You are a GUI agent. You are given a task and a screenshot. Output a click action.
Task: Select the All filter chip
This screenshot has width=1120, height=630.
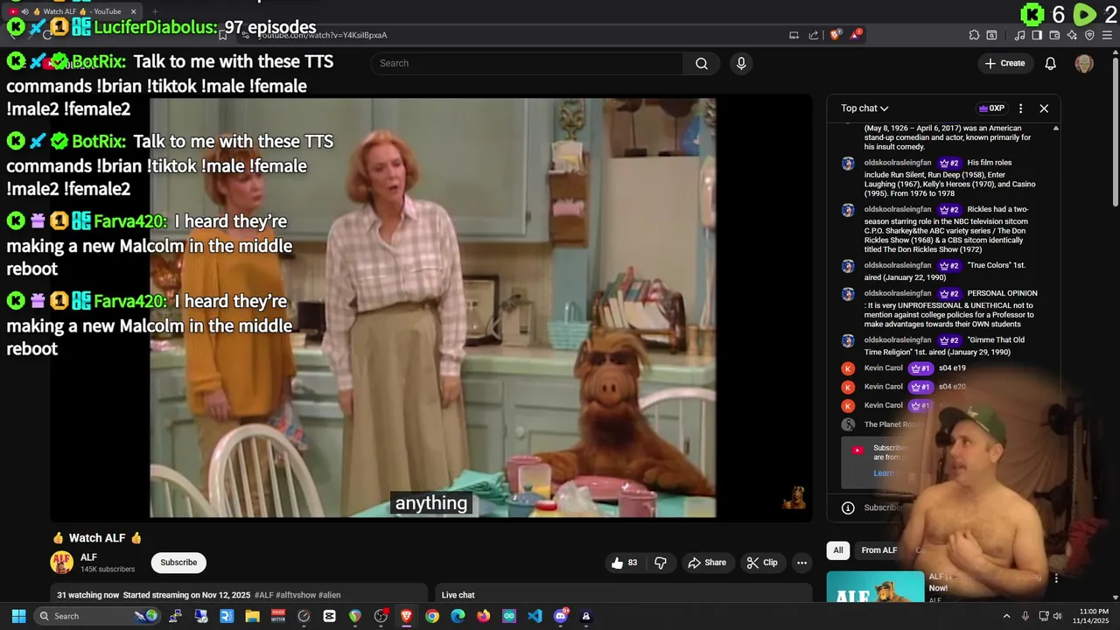[838, 550]
